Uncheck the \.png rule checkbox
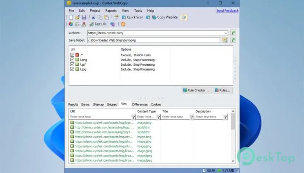The height and width of the screenshot is (173, 304). [73, 60]
